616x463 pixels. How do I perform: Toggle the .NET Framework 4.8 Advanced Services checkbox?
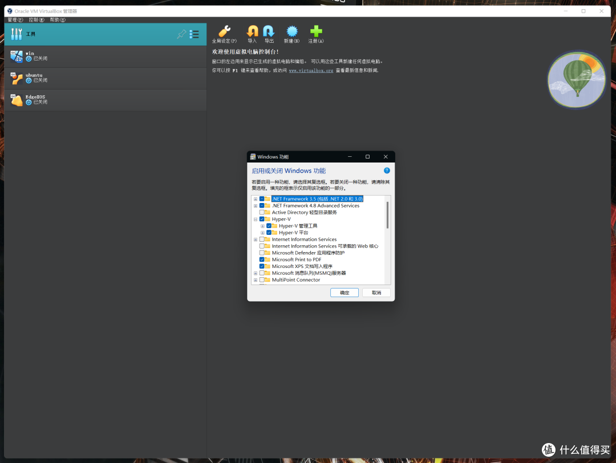[262, 205]
